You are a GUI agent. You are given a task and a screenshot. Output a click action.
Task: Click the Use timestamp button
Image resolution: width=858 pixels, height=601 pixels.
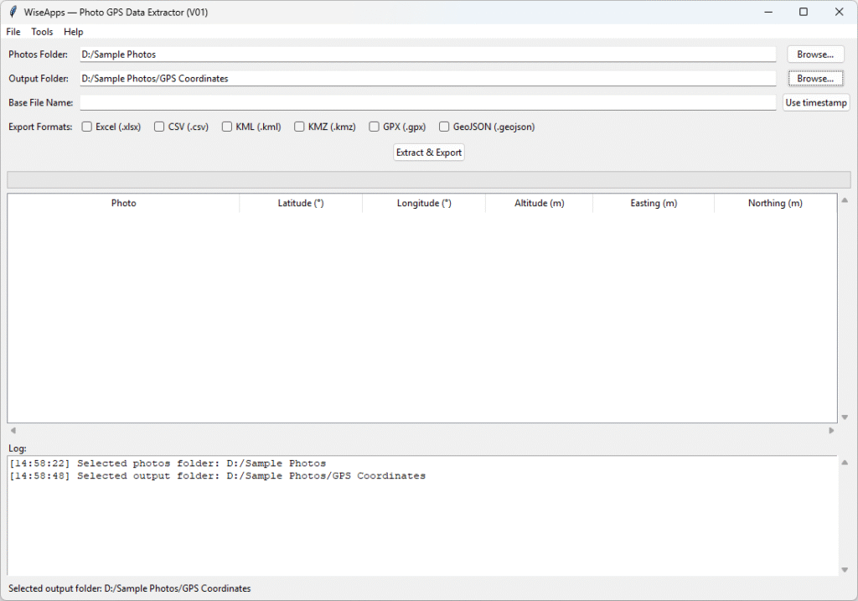816,103
